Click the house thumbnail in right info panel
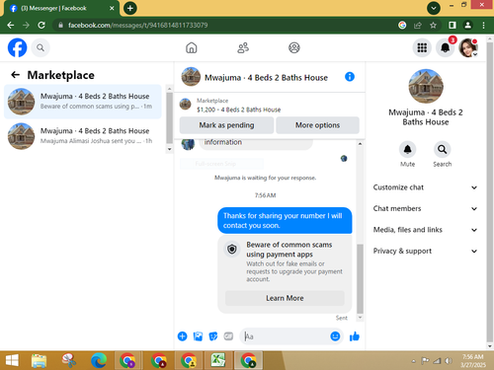The height and width of the screenshot is (370, 494). point(426,86)
